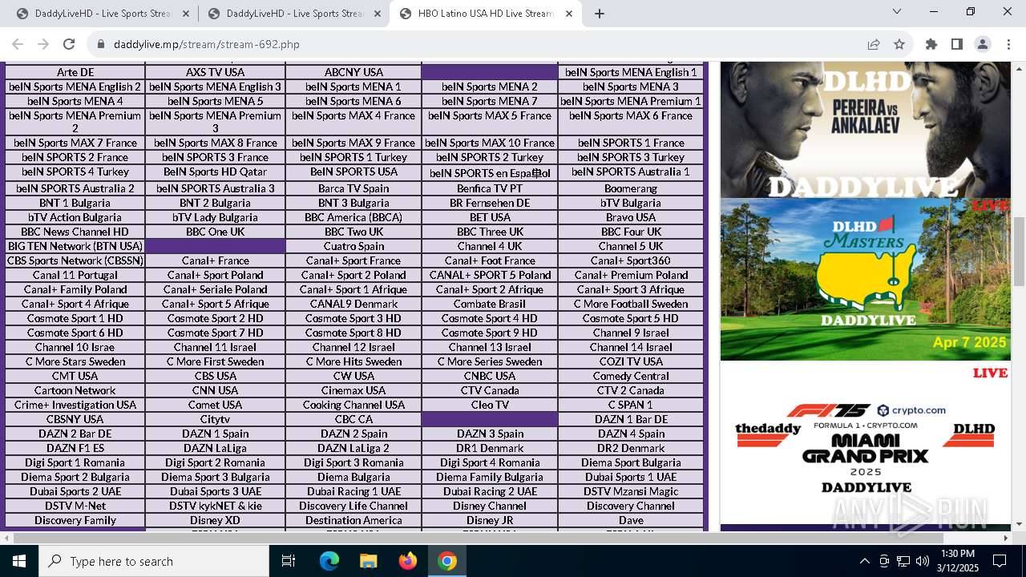Open CBS Sports Network (CBSSN)
The width and height of the screenshot is (1026, 577).
coord(75,260)
